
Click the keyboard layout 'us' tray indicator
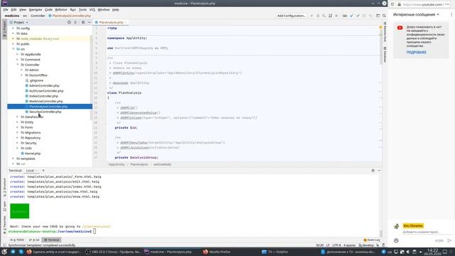390,252
